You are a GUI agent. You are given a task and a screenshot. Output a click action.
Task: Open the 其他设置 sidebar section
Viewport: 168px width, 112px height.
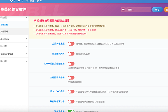click(14, 46)
